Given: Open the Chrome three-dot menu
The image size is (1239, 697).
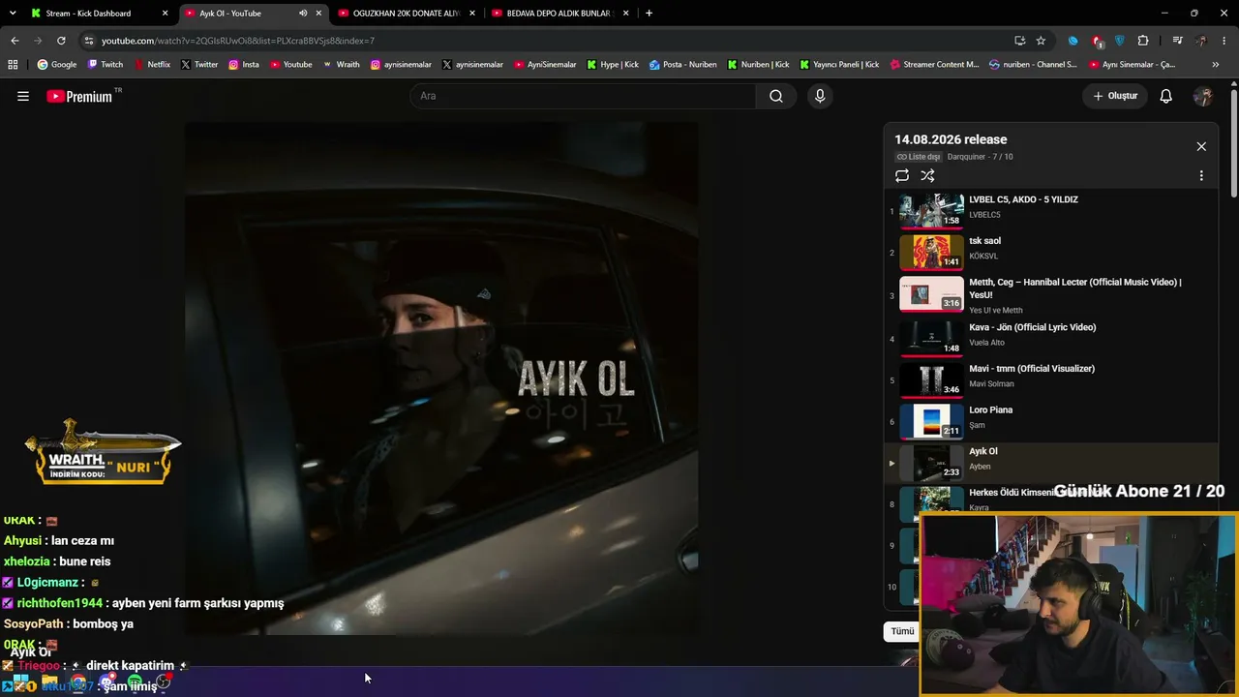Looking at the screenshot, I should (x=1224, y=41).
